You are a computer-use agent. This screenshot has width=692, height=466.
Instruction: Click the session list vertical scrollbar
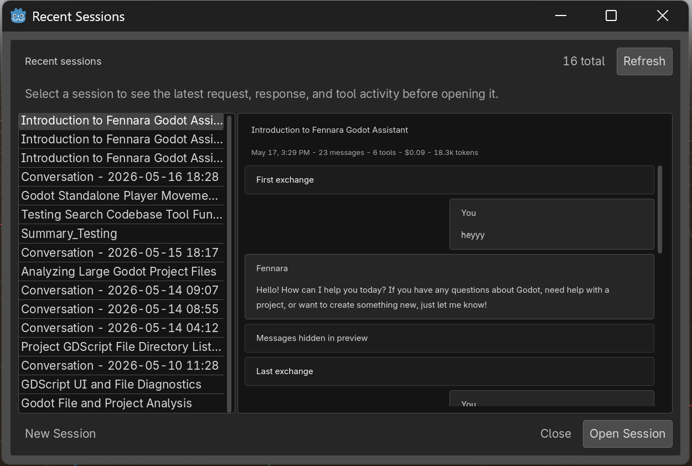[229, 263]
